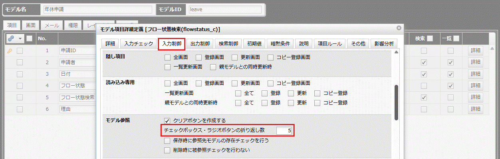Open the gear actions dropdown in table header
Screen dimensions: 500x159
(16, 39)
